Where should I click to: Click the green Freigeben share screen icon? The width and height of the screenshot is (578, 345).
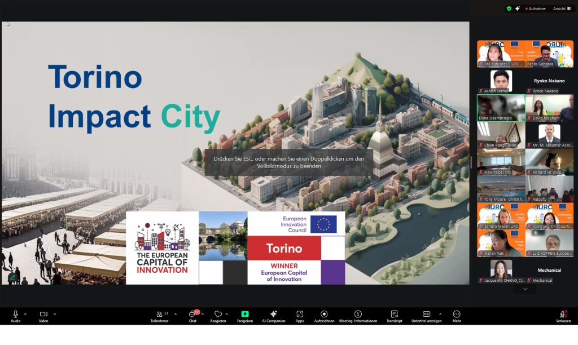245,314
